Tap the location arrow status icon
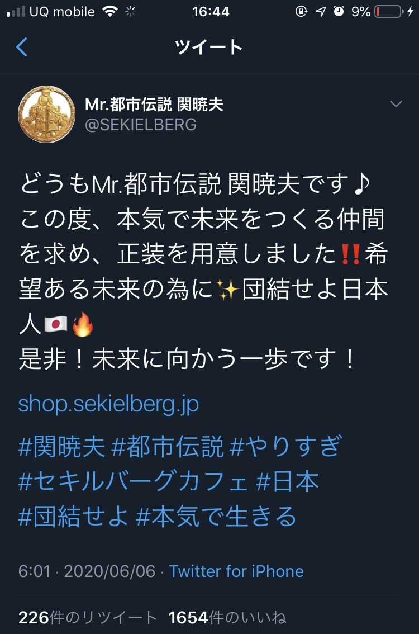This screenshot has height=634, width=419. click(x=321, y=12)
